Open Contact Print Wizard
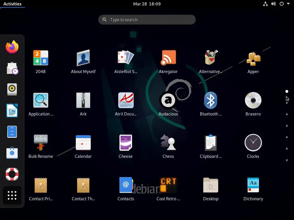 click(x=41, y=185)
